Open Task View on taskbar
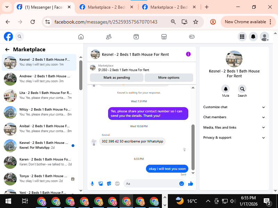Screen dimensions: 278x208 pyautogui.click(x=25, y=201)
